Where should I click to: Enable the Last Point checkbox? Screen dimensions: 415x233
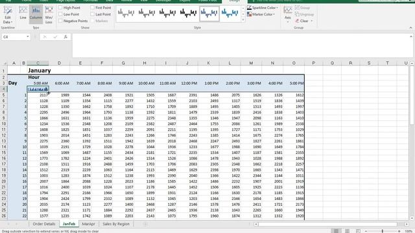[92, 14]
